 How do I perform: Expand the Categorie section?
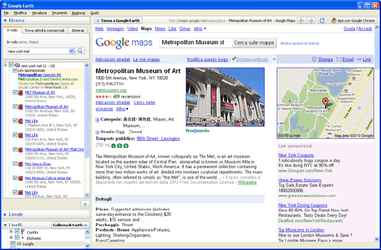pos(98,120)
